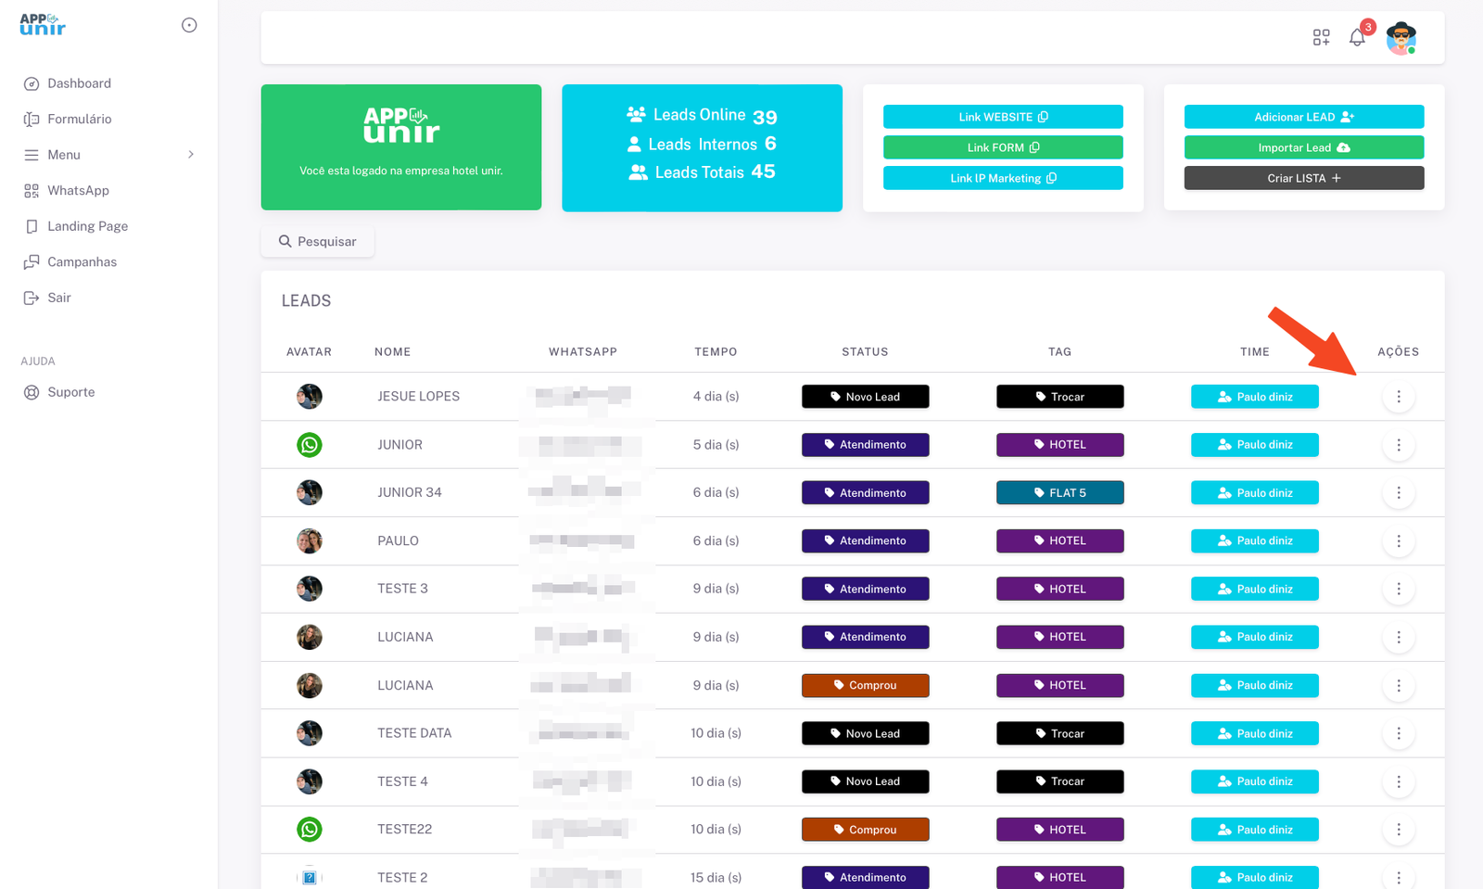1483x889 pixels.
Task: Click the notification bell icon
Action: coord(1357,38)
